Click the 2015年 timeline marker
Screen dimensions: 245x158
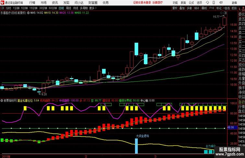[x=6, y=156]
